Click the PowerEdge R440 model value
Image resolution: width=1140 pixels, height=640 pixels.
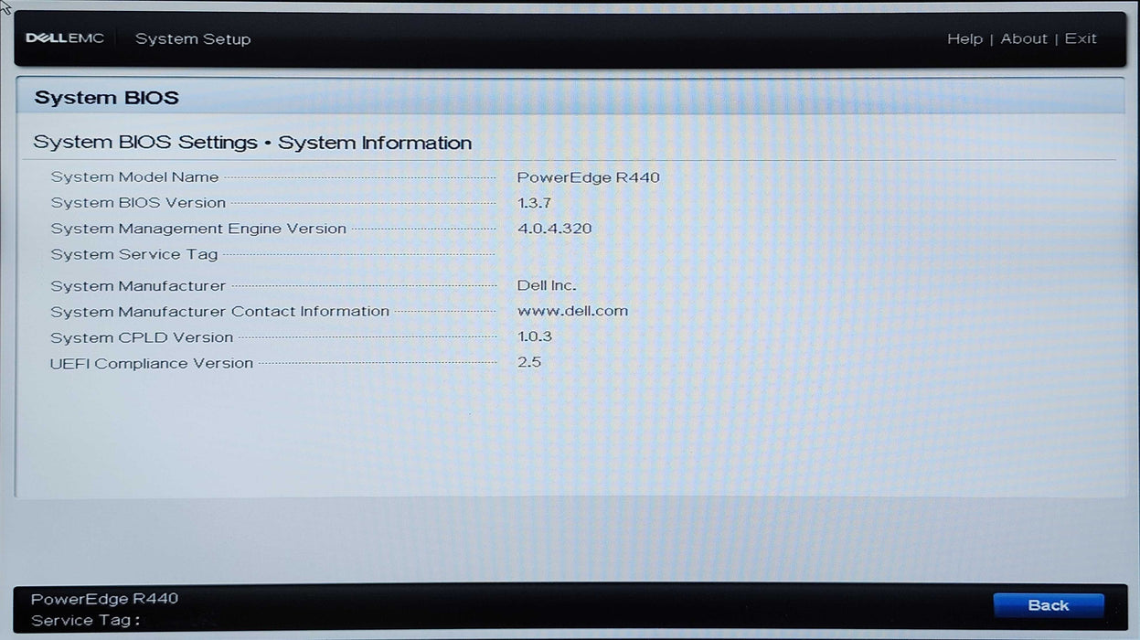click(x=588, y=177)
